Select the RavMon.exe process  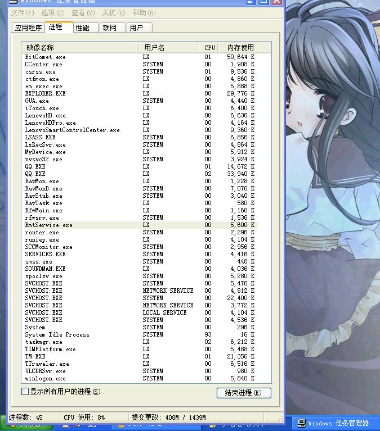[x=140, y=181]
